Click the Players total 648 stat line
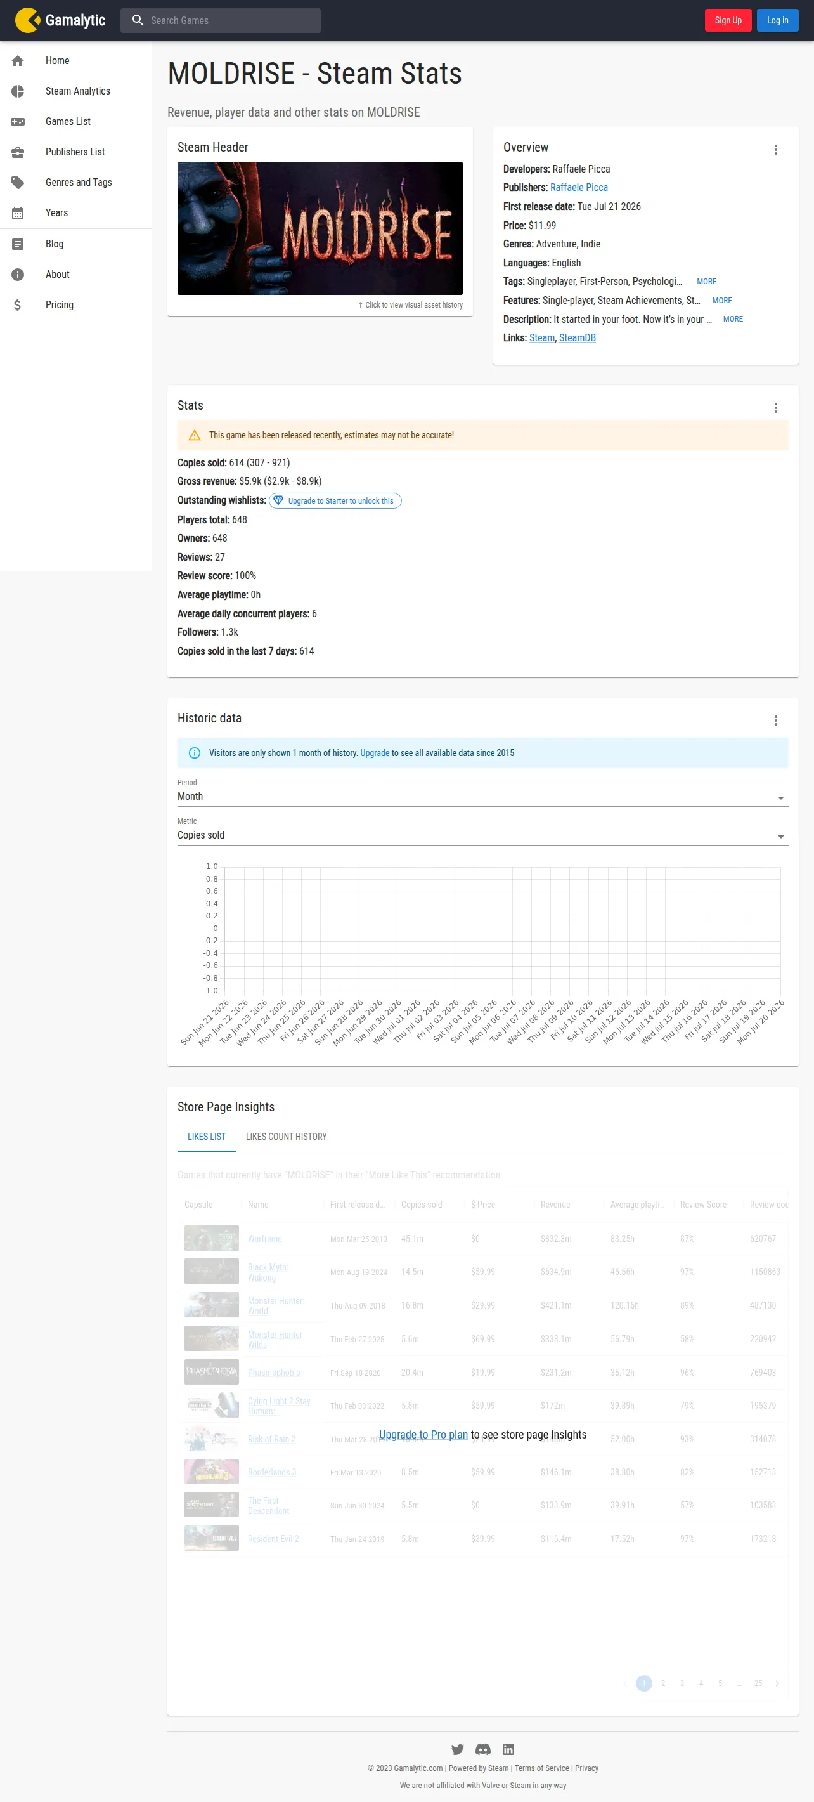Viewport: 814px width, 1802px height. [x=212, y=519]
